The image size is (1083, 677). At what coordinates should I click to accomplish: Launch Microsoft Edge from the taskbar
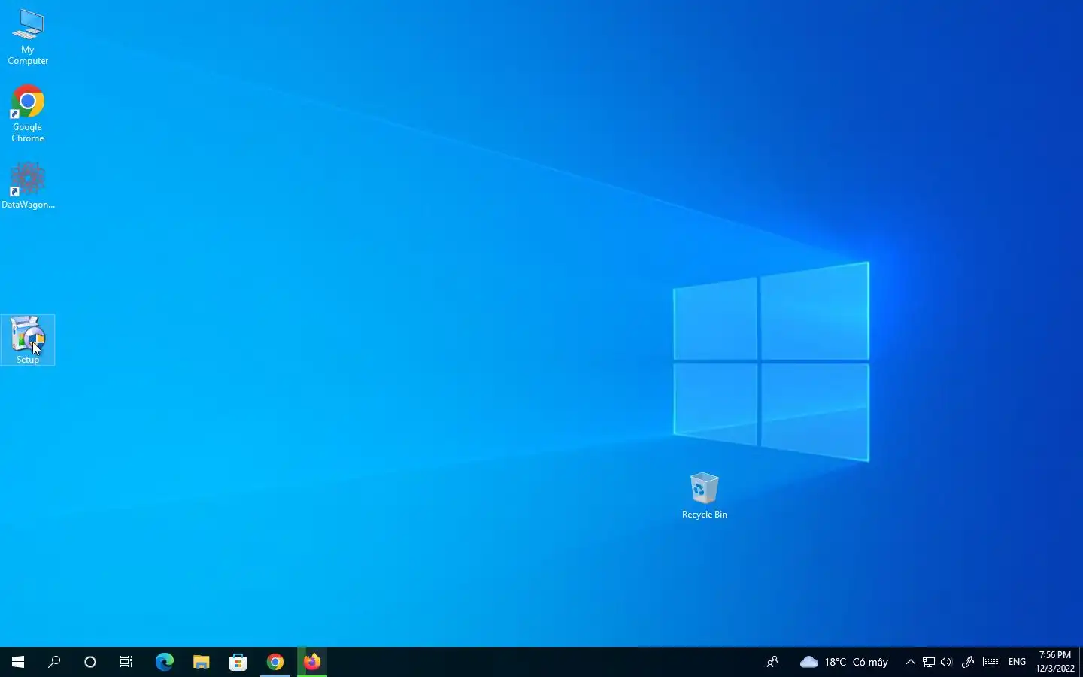pyautogui.click(x=164, y=662)
